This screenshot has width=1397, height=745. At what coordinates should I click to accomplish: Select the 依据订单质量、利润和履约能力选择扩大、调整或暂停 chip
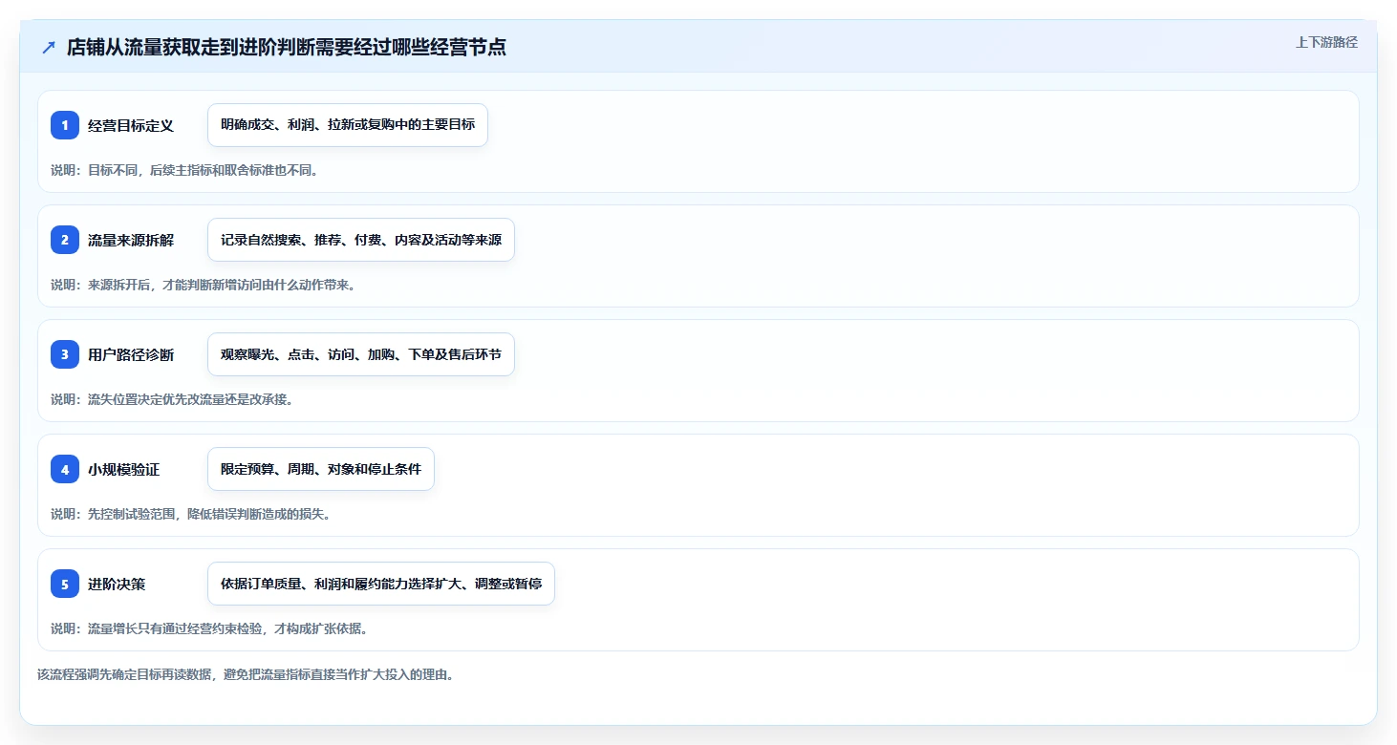click(381, 584)
